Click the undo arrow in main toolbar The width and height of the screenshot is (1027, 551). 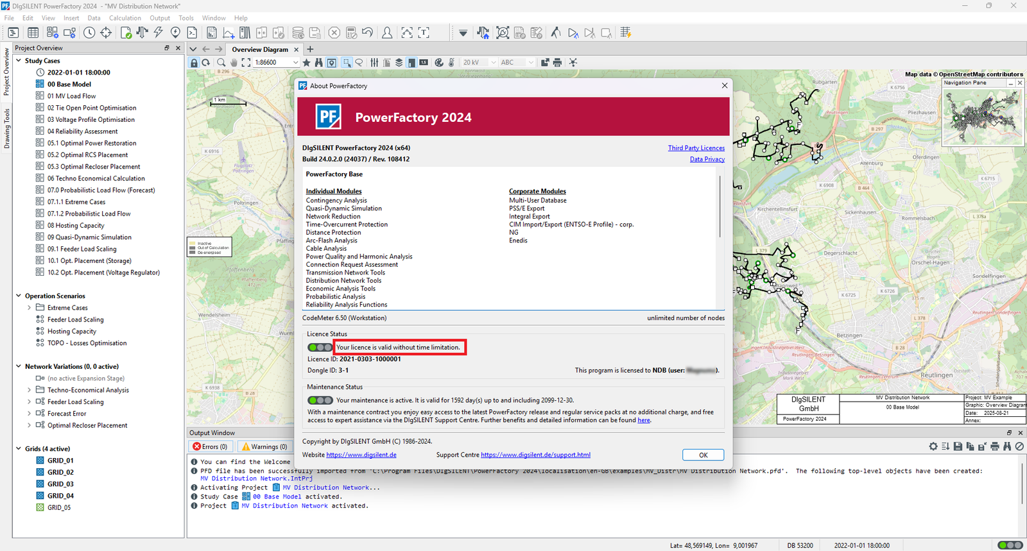[x=368, y=33]
